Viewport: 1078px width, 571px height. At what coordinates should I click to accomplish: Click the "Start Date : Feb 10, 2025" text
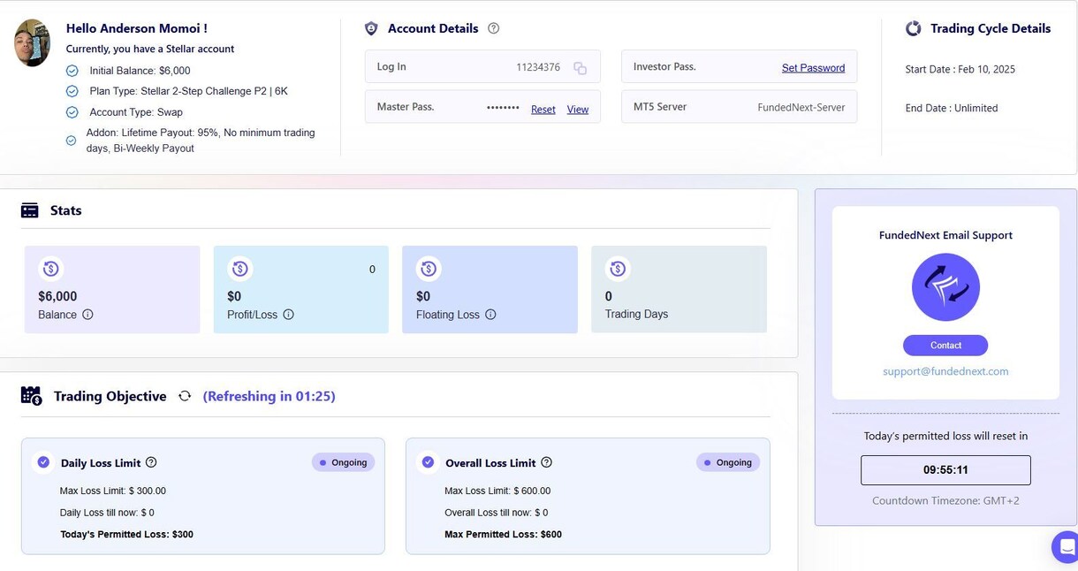[960, 69]
